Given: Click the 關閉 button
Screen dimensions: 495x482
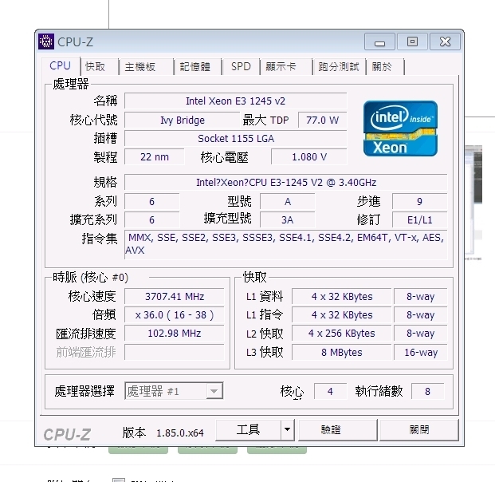Looking at the screenshot, I should click(419, 429).
